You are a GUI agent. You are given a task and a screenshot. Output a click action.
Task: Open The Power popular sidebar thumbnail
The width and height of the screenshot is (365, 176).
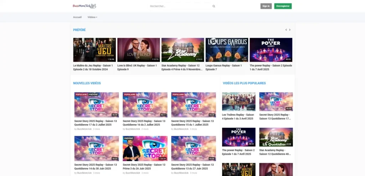point(238,137)
